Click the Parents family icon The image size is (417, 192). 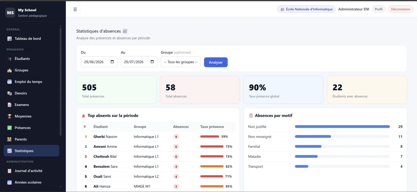click(x=10, y=139)
